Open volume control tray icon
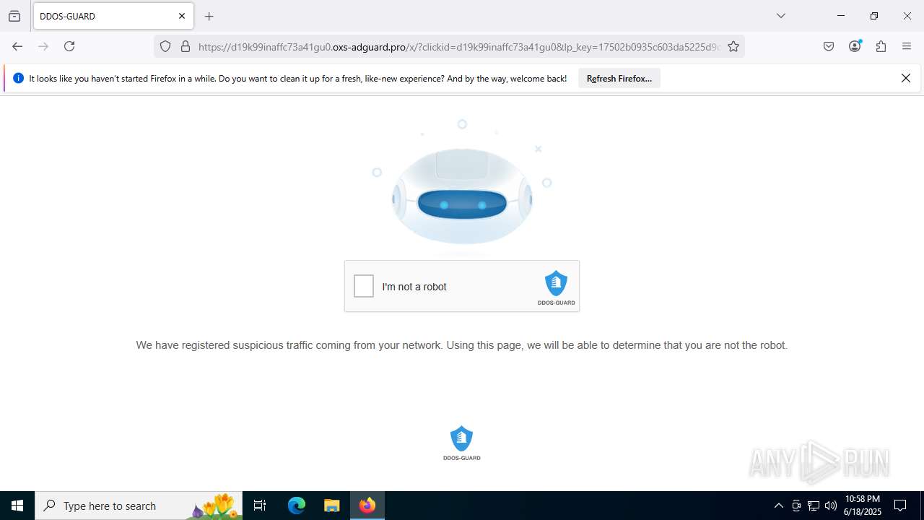This screenshot has height=520, width=924. [830, 506]
